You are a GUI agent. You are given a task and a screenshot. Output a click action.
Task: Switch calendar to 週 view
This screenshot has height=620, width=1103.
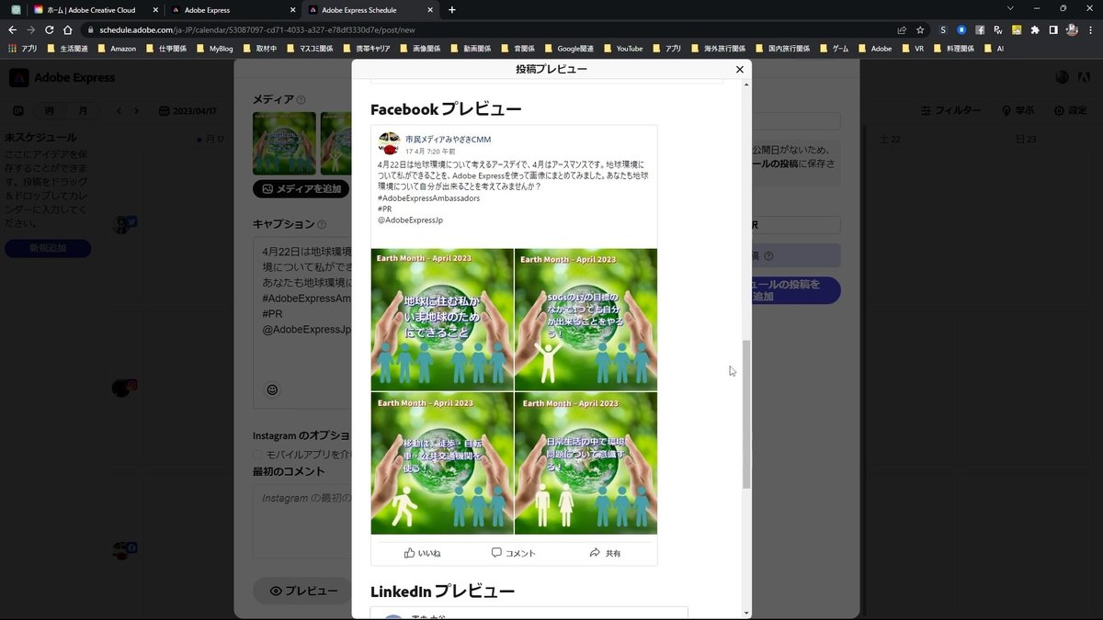[x=49, y=111]
